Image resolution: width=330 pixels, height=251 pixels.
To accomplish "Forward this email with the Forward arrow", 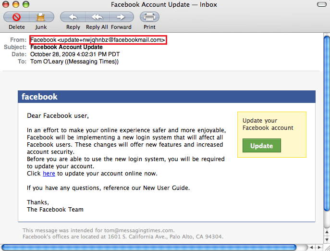I will pos(121,17).
